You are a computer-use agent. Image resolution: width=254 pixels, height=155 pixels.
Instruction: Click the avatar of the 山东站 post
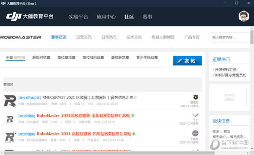pos(10,120)
